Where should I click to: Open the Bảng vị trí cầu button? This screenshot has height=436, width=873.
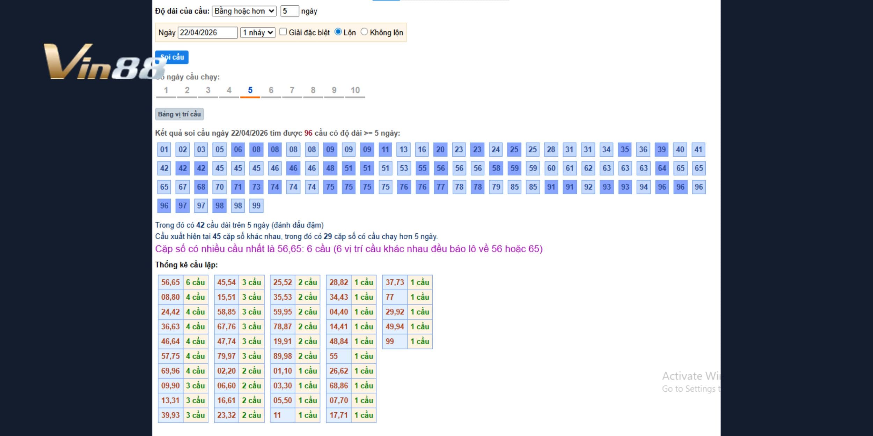pyautogui.click(x=179, y=114)
